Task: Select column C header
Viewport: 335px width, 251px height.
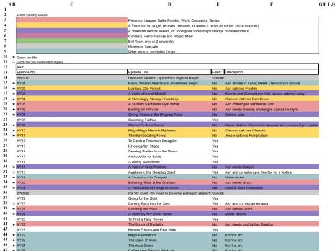Action: (x=72, y=4)
